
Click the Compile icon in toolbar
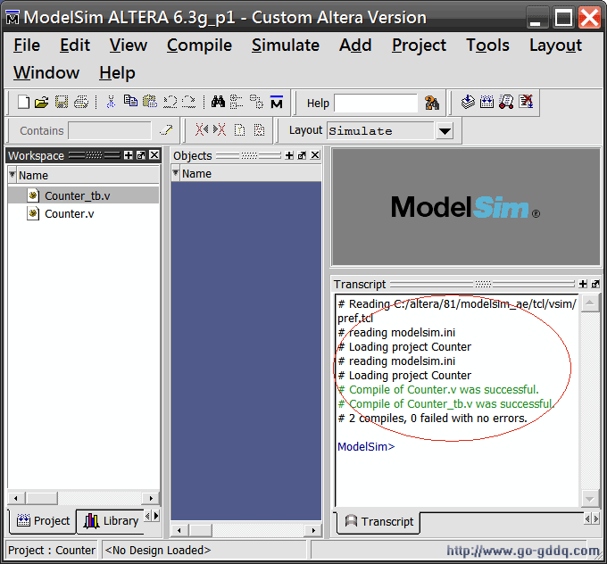point(468,103)
